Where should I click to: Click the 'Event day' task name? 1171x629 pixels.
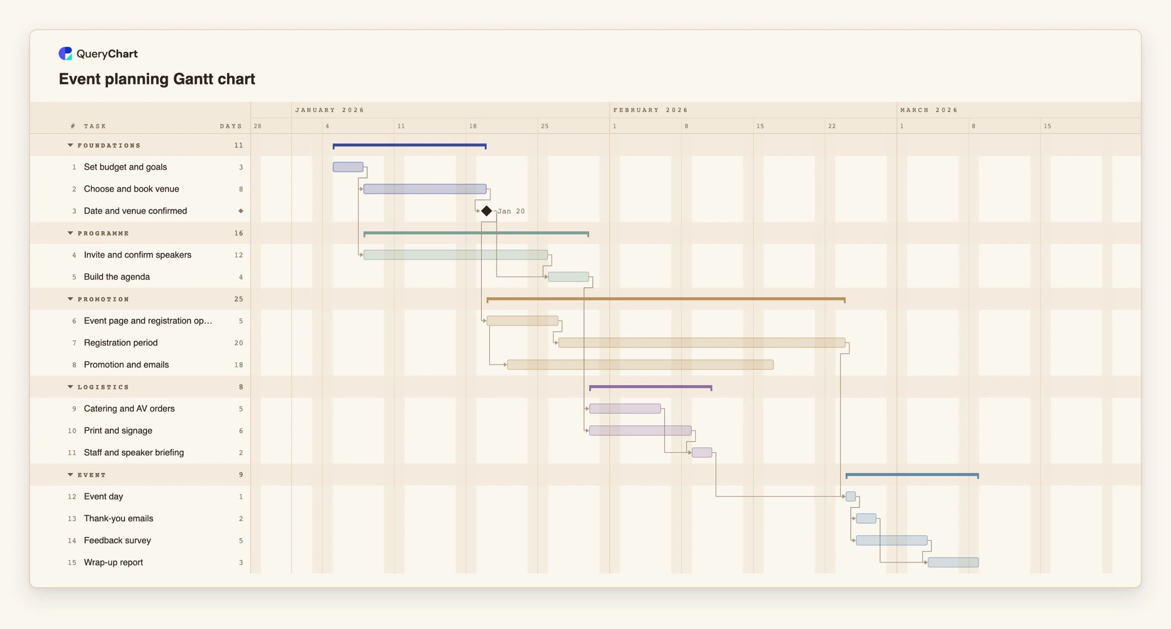click(103, 496)
